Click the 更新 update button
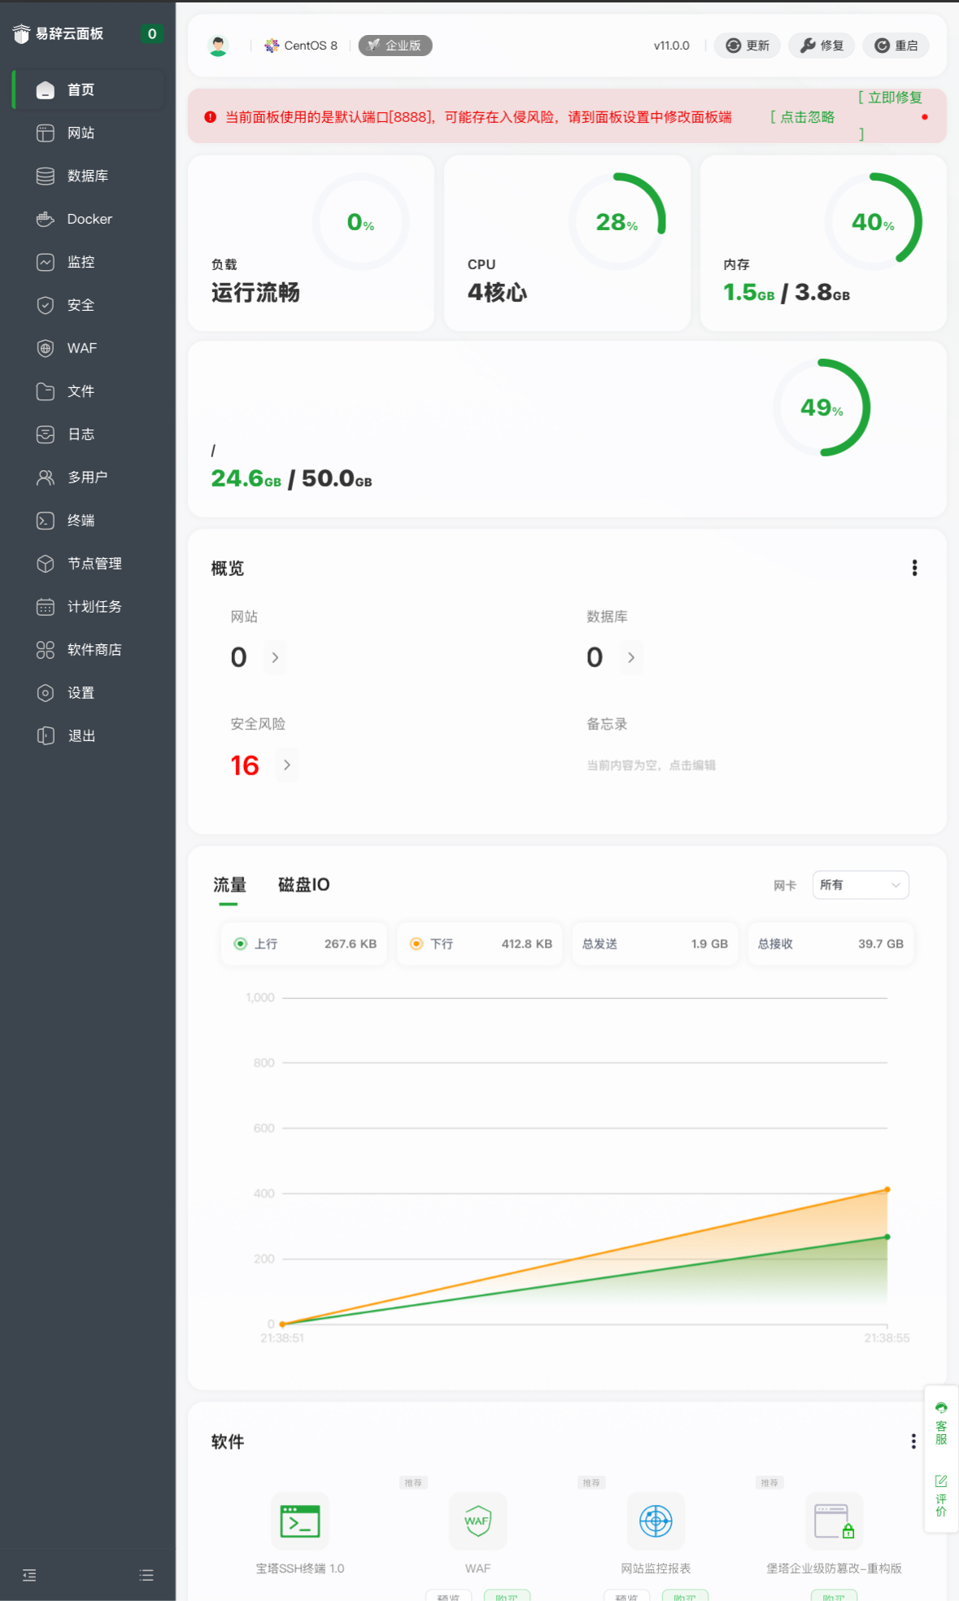959x1601 pixels. pos(748,46)
